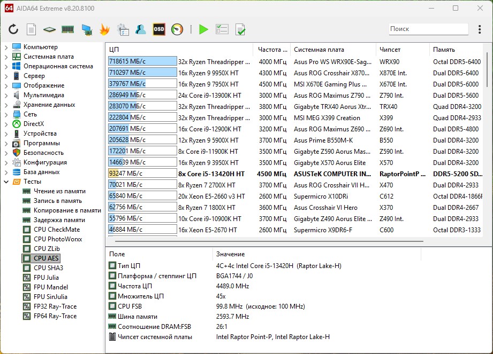Viewport: 493px width, 354px height.
Task: Launch the flame stability test icon
Action: [x=104, y=29]
